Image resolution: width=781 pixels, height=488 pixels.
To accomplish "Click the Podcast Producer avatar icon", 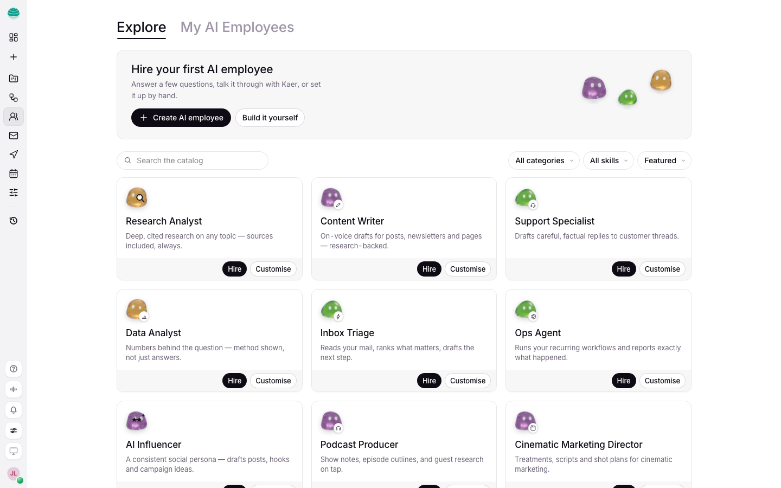I will [331, 421].
